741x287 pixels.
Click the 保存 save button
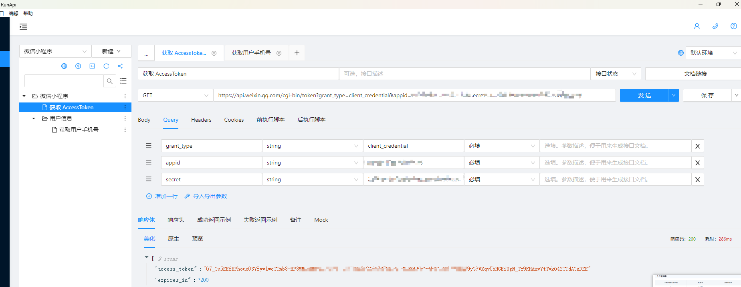(707, 95)
